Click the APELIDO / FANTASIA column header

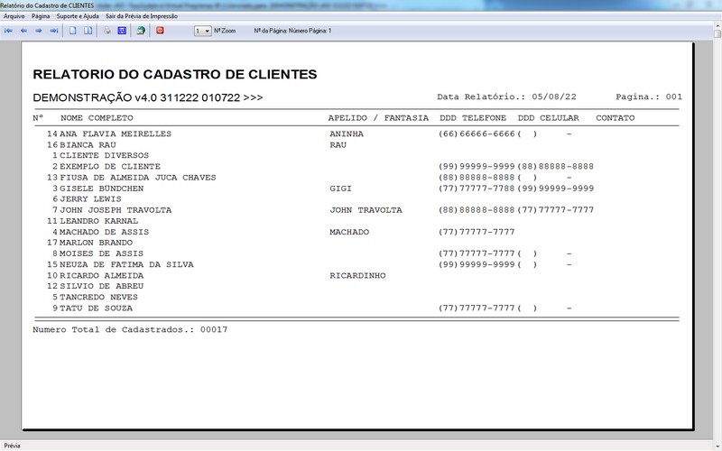point(378,118)
